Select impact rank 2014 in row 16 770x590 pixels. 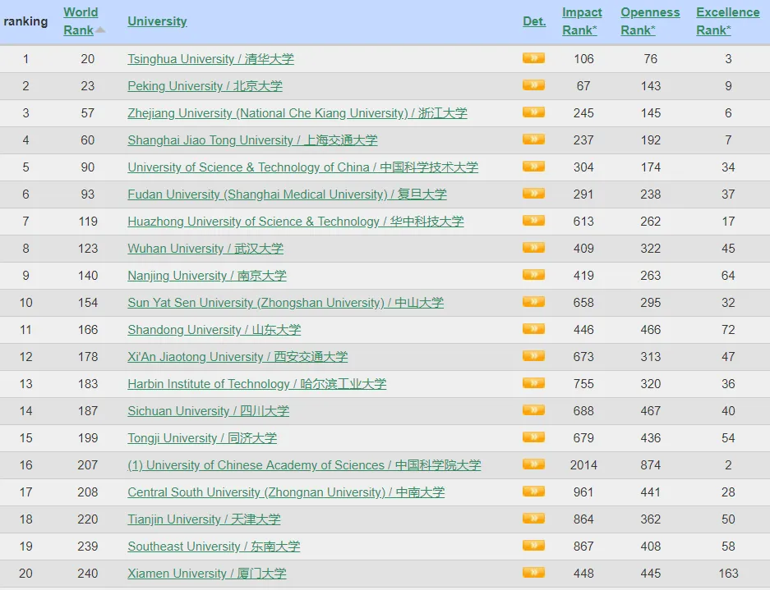click(x=583, y=465)
